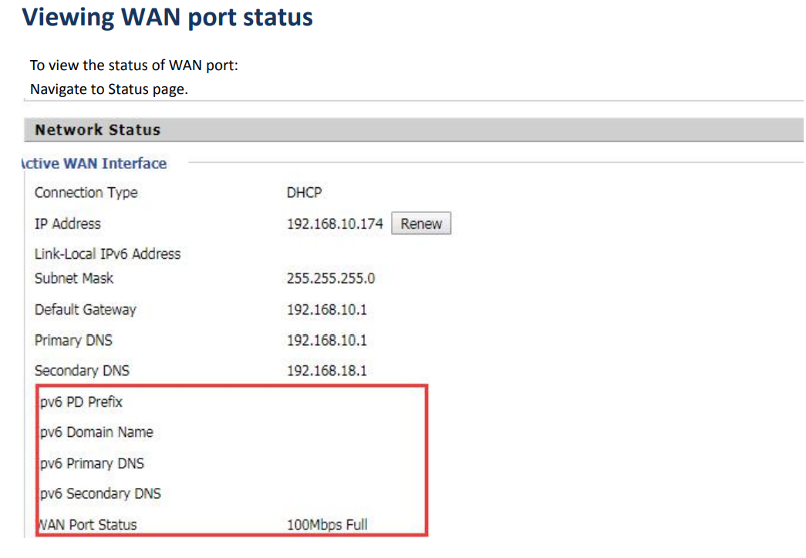Click the Default Gateway label

(x=86, y=310)
